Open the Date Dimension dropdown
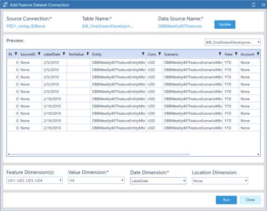267x211 pixels. pyautogui.click(x=158, y=181)
